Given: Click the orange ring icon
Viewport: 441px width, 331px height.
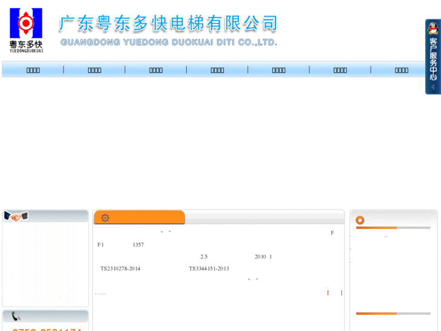Looking at the screenshot, I should pyautogui.click(x=360, y=220).
